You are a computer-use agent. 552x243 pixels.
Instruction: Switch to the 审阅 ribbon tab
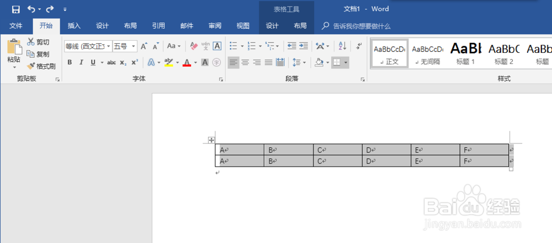click(215, 26)
